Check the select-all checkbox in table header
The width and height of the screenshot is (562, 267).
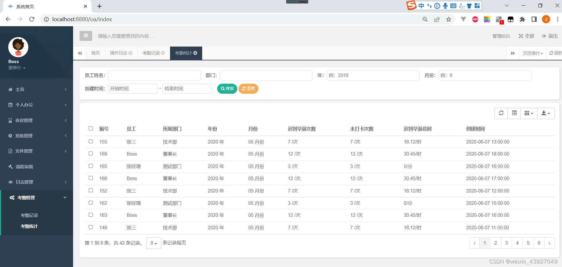click(x=90, y=128)
